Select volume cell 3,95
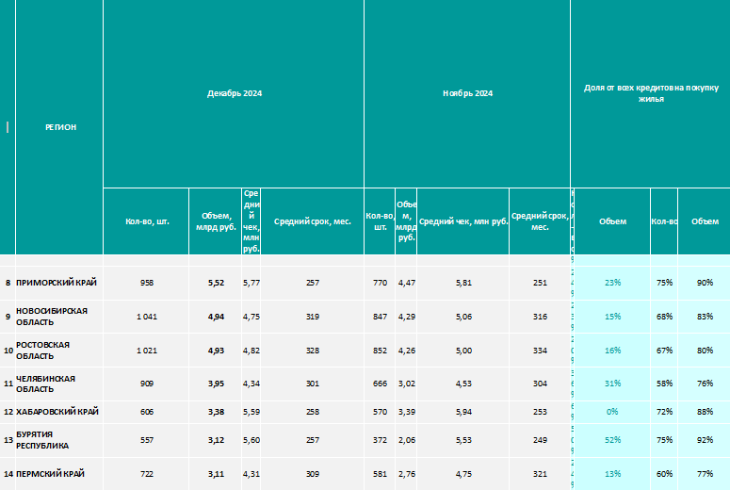Viewport: 730px width, 490px height. click(216, 384)
